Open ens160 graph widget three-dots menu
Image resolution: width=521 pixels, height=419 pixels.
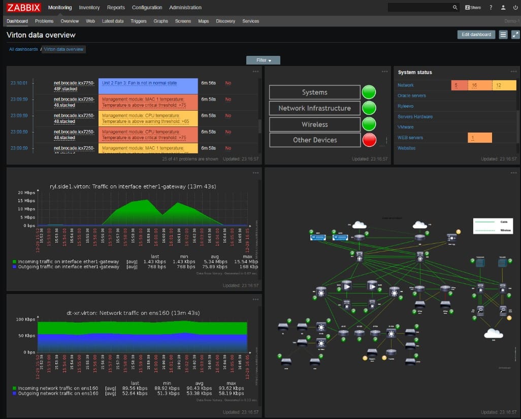coord(255,299)
